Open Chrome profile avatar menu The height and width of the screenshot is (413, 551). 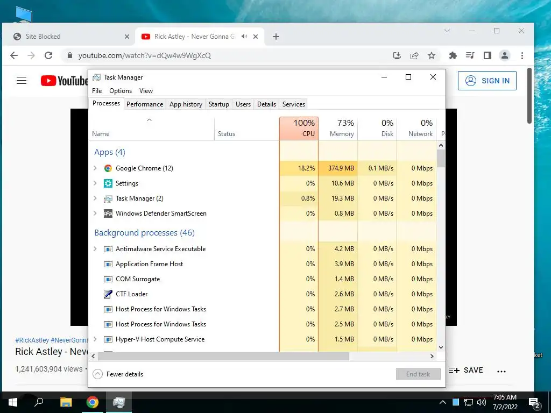click(x=505, y=55)
